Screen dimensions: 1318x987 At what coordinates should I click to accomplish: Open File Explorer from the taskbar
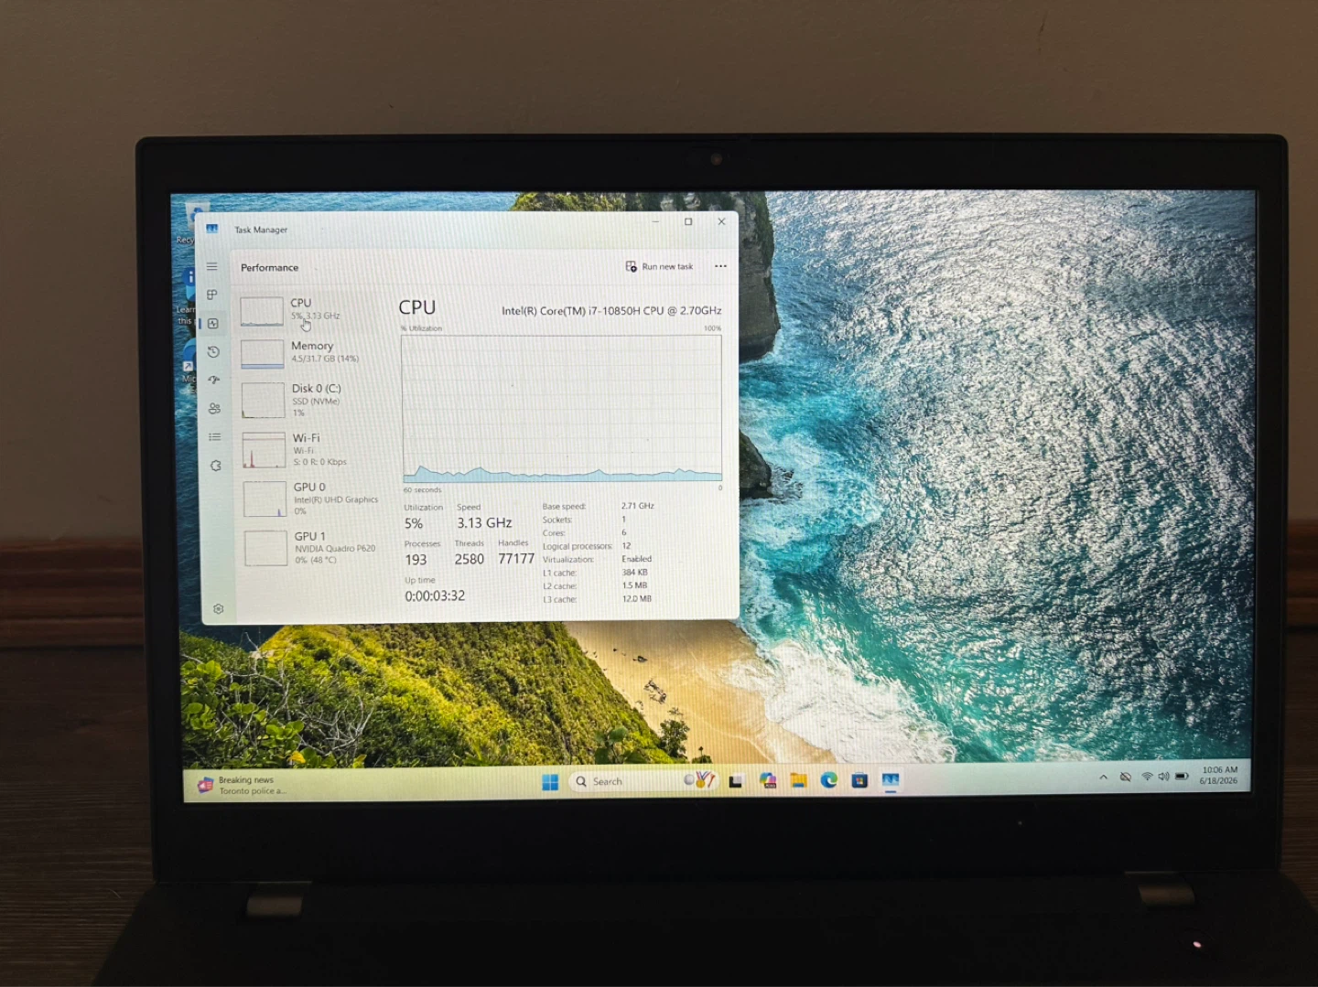pos(798,780)
